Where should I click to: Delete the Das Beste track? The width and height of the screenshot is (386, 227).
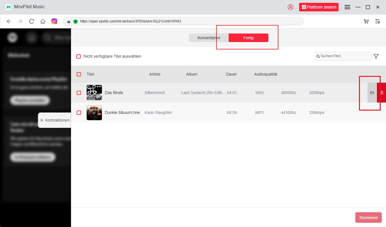[x=382, y=92]
